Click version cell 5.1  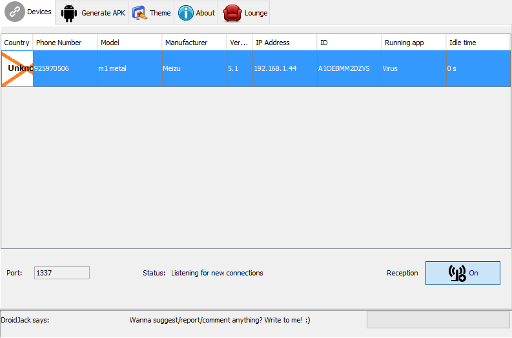240,68
